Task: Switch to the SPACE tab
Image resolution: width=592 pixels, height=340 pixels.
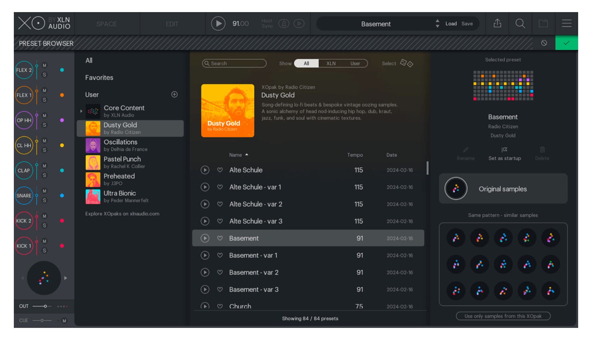Action: click(106, 24)
